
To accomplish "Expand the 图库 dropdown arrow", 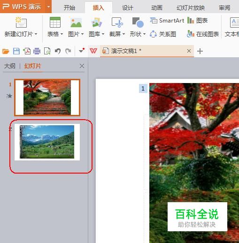I will [x=103, y=34].
